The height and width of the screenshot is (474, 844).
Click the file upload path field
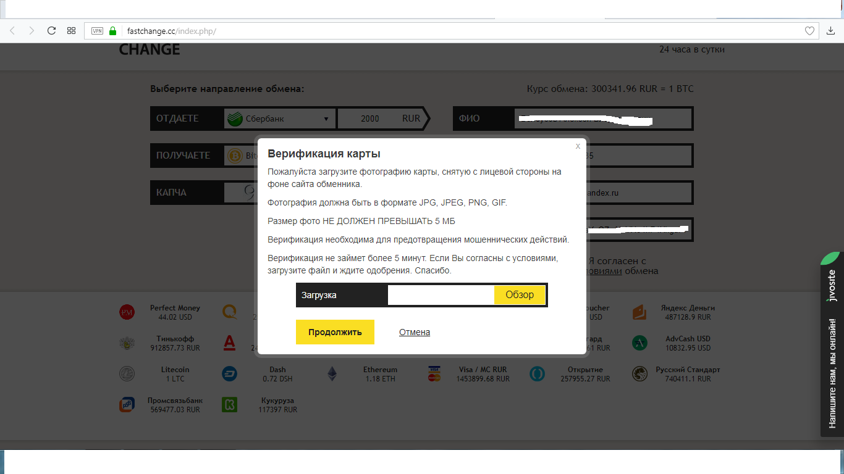coord(441,295)
